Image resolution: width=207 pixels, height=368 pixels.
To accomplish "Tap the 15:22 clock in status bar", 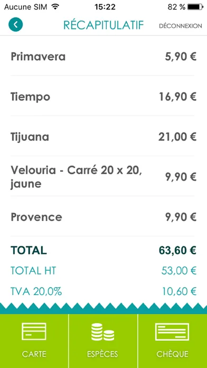I will (x=105, y=7).
